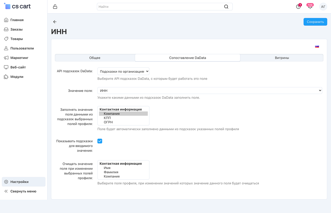This screenshot has height=213, width=331.
Task: Switch to the Общее tab
Action: click(95, 58)
